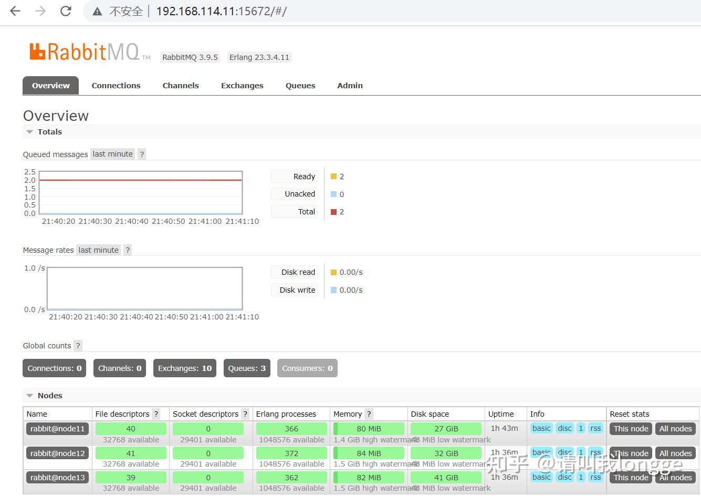Open 'Exchanges: 10' count button

click(185, 368)
